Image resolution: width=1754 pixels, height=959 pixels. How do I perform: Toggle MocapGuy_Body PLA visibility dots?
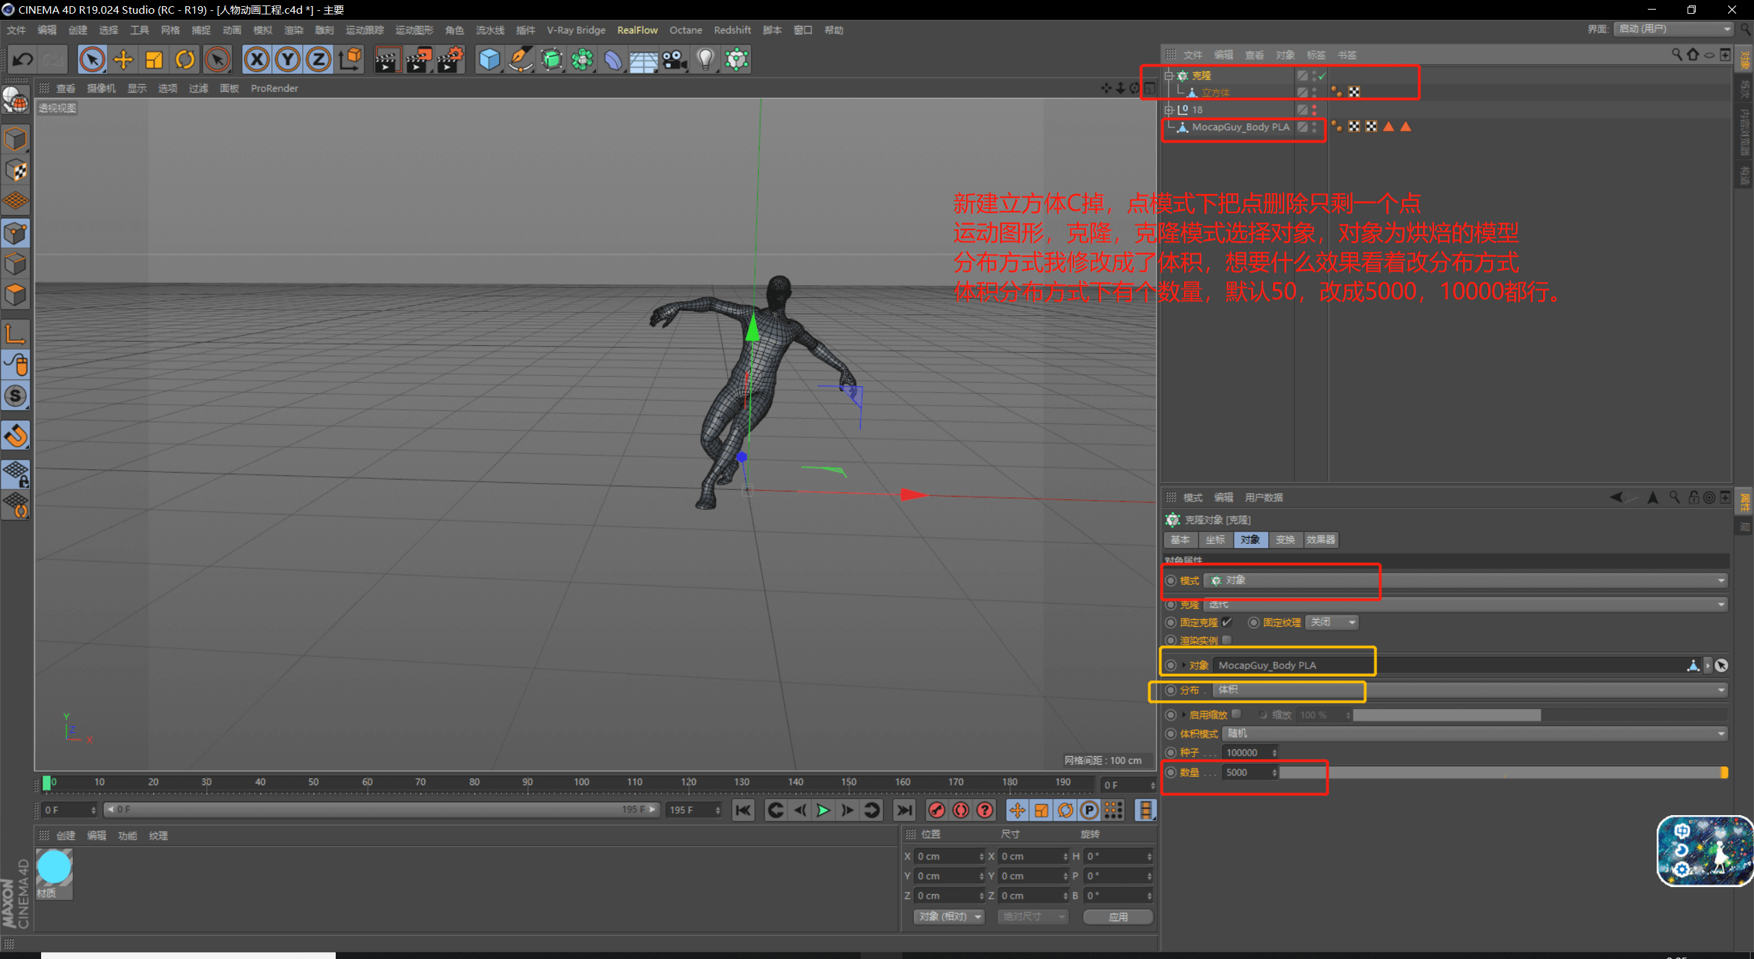coord(1314,127)
